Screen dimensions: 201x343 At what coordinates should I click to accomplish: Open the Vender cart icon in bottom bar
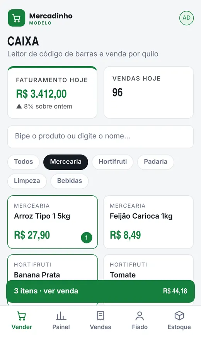pos(21,316)
